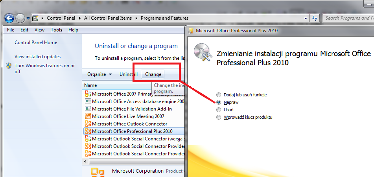Select Wprowadź klucz produktu radio button

pyautogui.click(x=219, y=117)
